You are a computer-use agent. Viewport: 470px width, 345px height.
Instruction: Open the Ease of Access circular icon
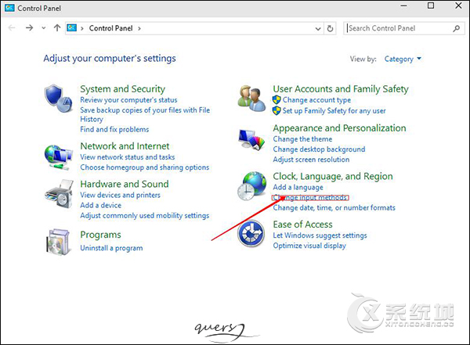[251, 234]
